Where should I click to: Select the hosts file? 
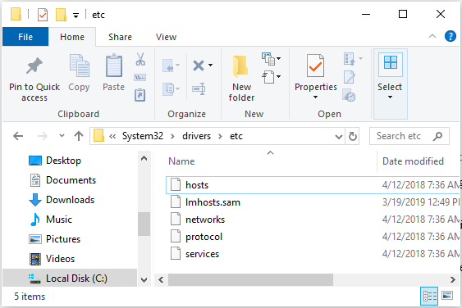coord(313,185)
